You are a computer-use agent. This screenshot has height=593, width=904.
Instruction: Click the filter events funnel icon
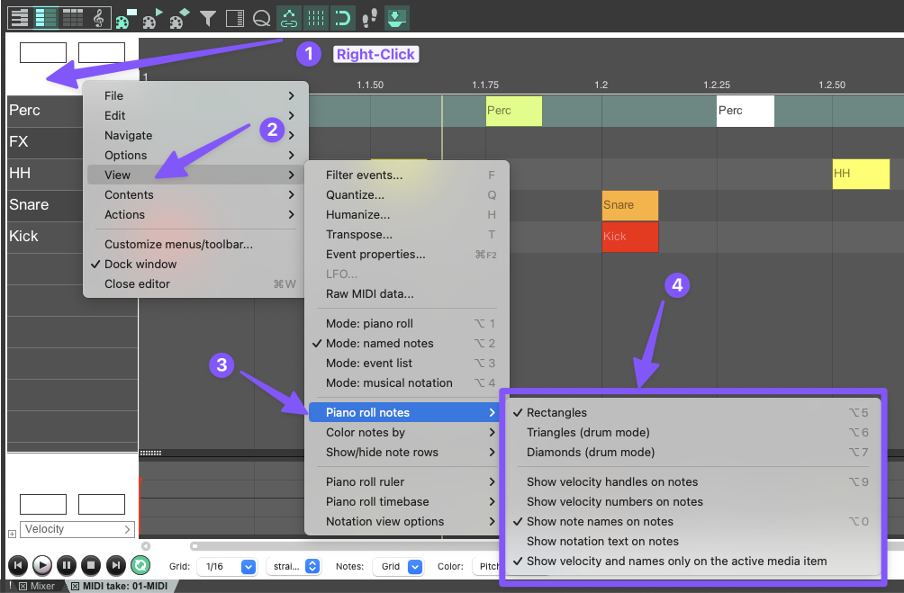(208, 16)
